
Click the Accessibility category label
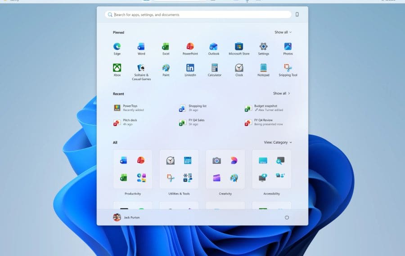click(x=271, y=194)
